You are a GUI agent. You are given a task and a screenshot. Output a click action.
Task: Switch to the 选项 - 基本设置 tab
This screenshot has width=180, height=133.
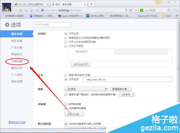click(69, 4)
